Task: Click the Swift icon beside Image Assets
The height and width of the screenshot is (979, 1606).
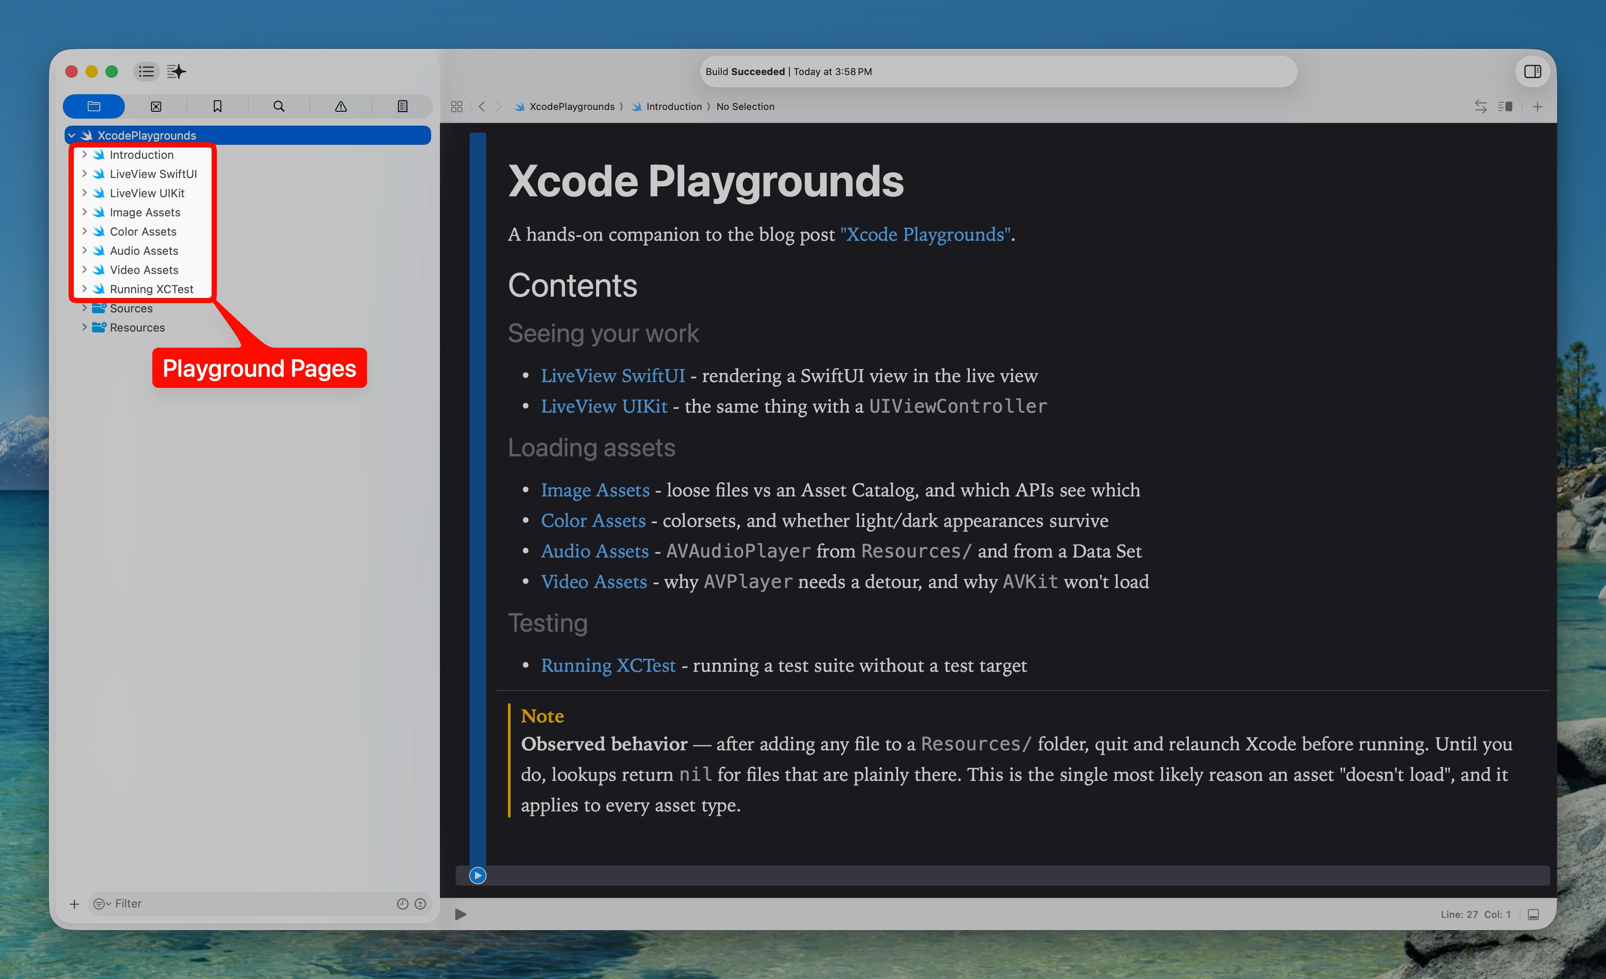Action: 99,212
